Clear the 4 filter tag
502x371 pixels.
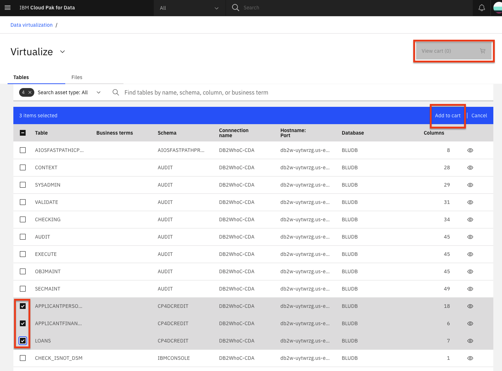coord(30,92)
